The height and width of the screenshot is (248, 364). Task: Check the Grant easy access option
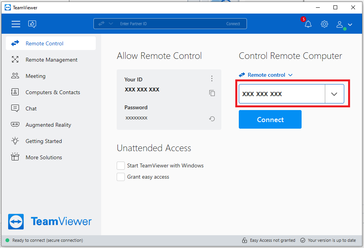121,177
